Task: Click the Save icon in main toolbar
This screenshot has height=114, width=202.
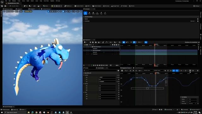Action: pyautogui.click(x=2, y=6)
